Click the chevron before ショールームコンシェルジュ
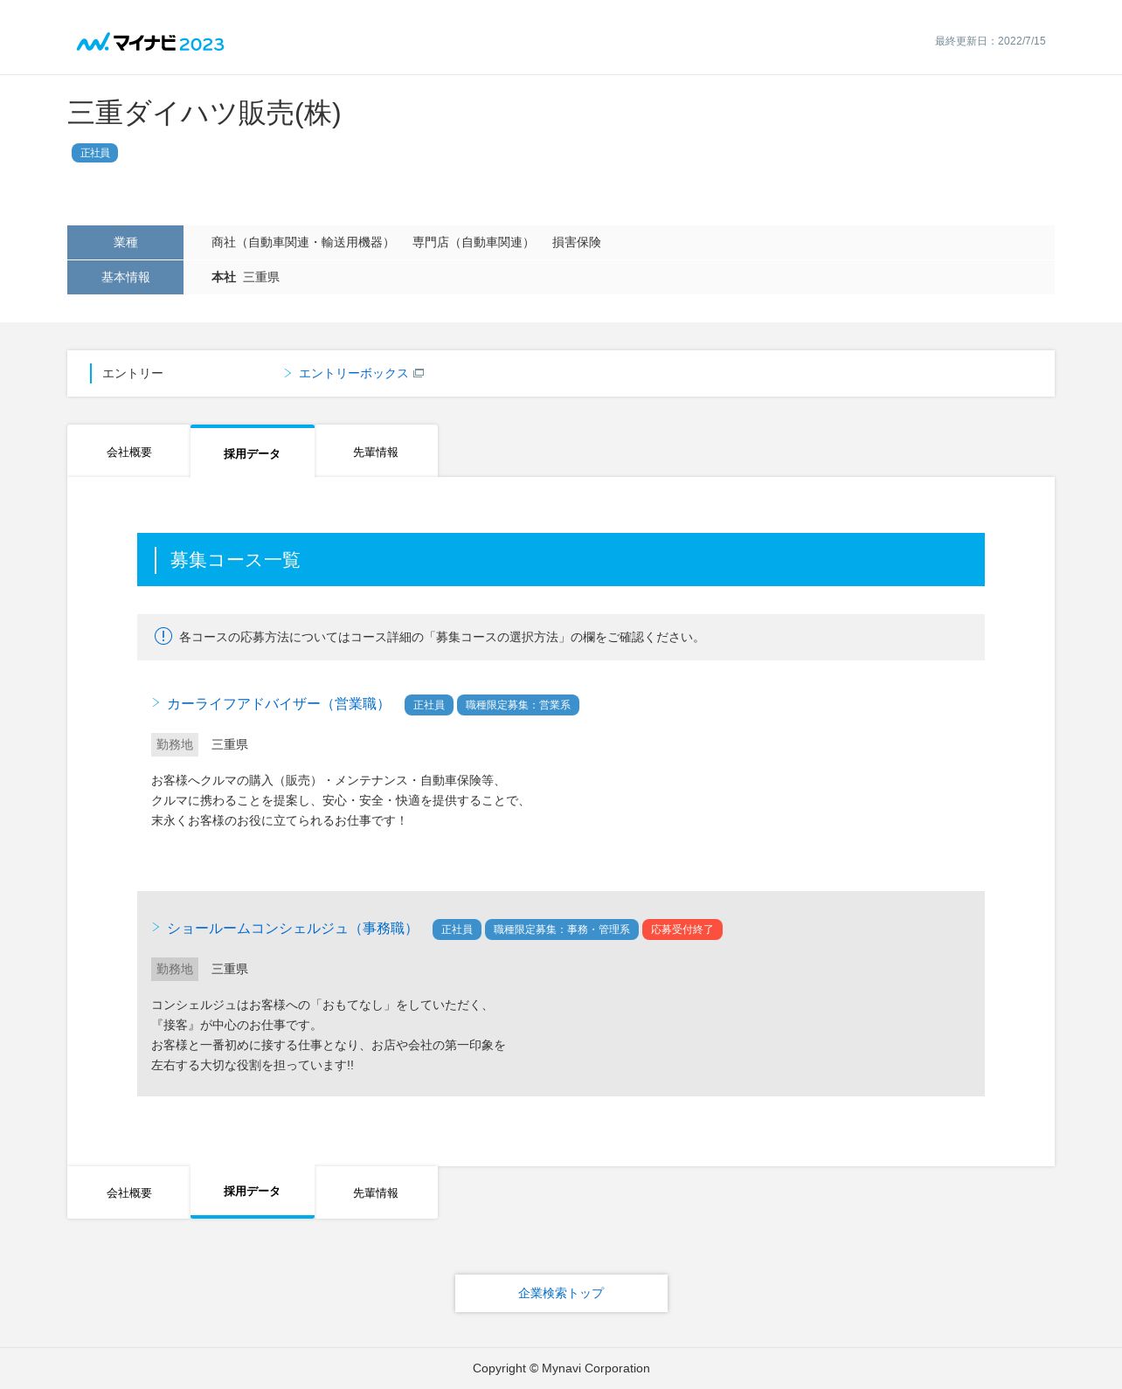 click(x=156, y=927)
